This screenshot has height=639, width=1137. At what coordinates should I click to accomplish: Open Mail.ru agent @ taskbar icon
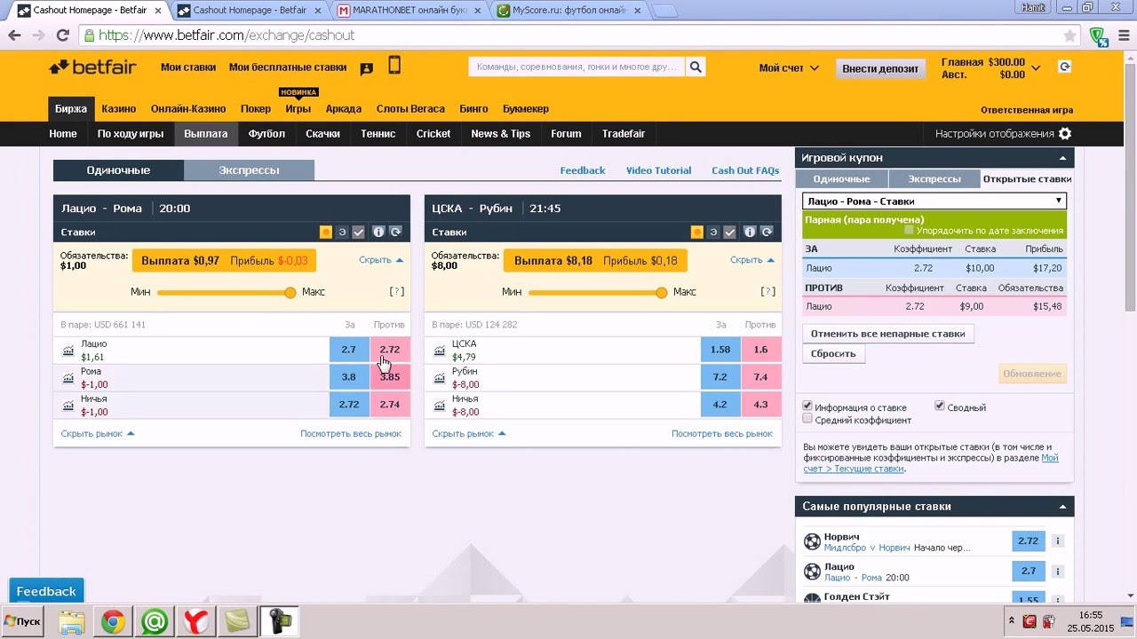[x=155, y=621]
